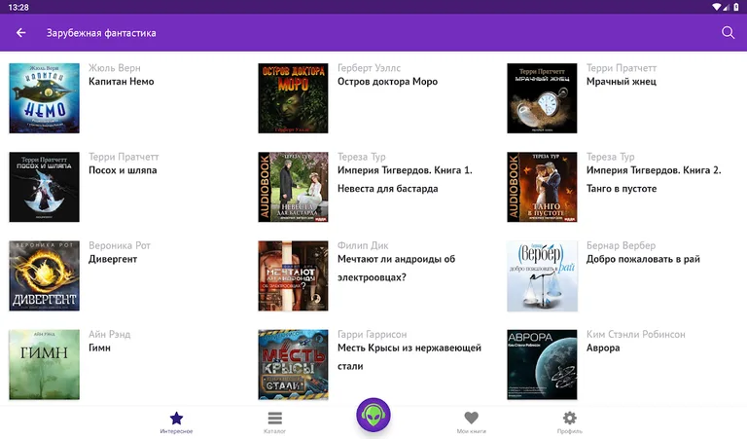This screenshot has width=747, height=439.
Task: Check the battery status icon
Action: pyautogui.click(x=736, y=7)
